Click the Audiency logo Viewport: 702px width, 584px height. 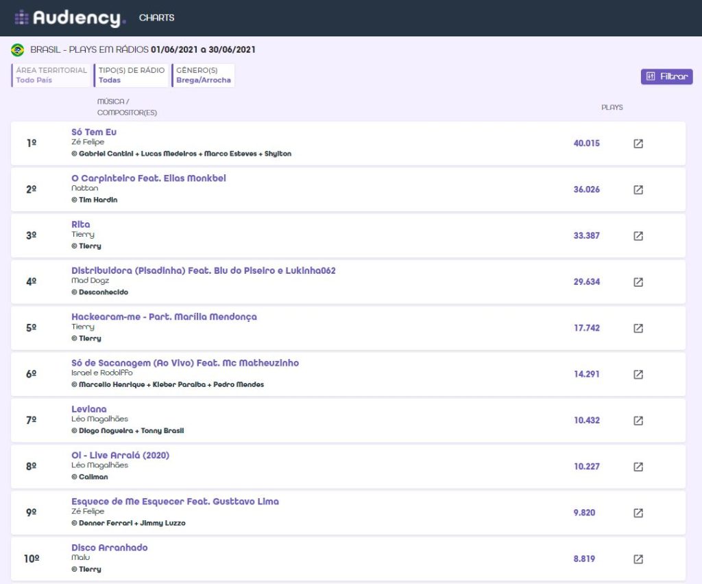tap(71, 18)
